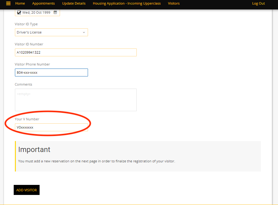Click the Comments label

point(23,84)
